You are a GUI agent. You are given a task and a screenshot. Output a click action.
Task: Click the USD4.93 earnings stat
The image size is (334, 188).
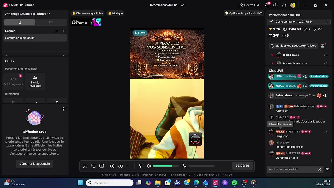[x=292, y=29]
